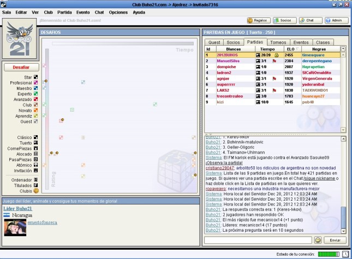Open the Partida menu
Image resolution: width=352 pixels, height=259 pixels.
[64, 11]
